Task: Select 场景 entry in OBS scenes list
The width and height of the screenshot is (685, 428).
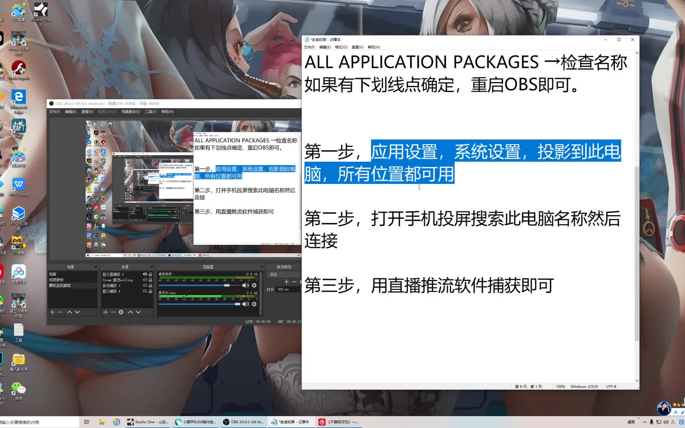Action: click(72, 274)
